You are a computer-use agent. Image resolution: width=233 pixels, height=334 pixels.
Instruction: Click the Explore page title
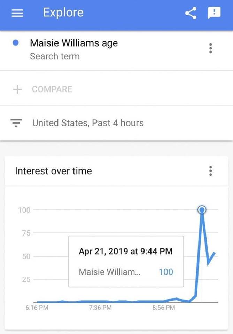click(x=63, y=13)
